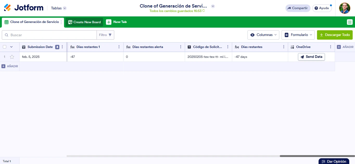Screen dimensions: 355x164
Task: Unpin the Submission Date column pin badge
Action: (x=57, y=47)
